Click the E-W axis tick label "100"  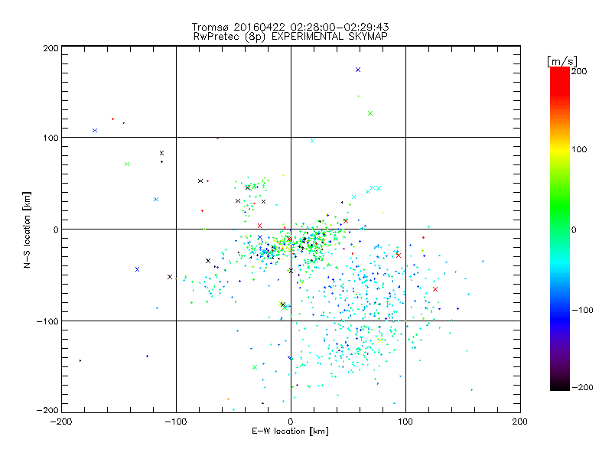point(405,422)
